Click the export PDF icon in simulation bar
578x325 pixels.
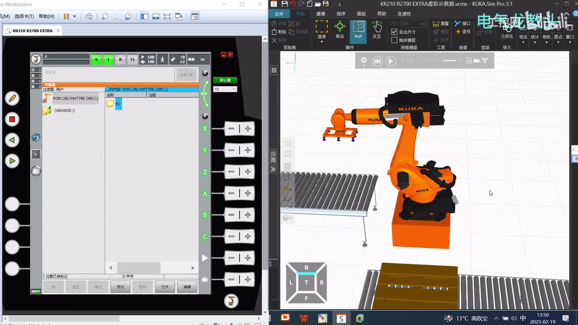pos(469,60)
